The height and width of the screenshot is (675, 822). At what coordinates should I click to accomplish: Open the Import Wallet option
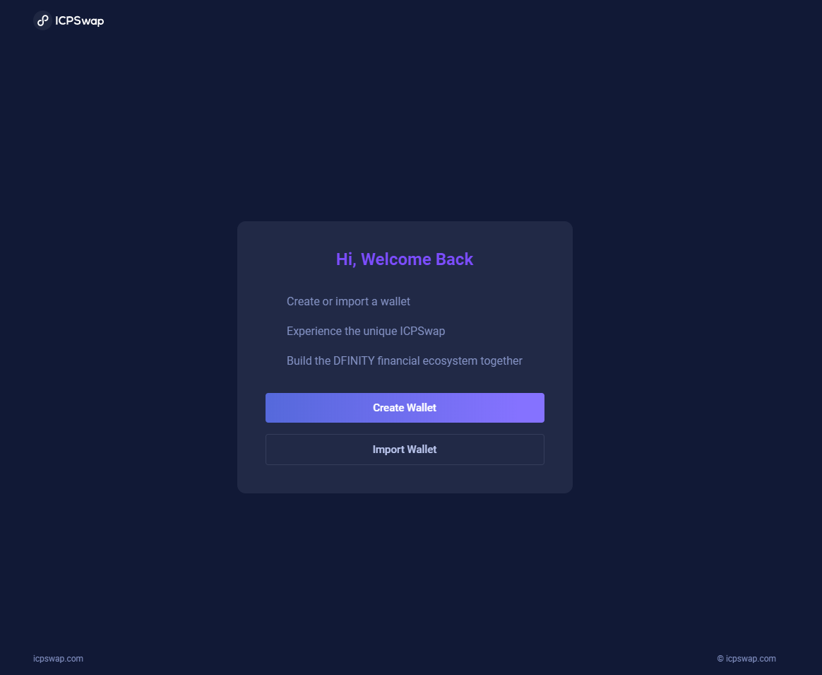click(405, 450)
